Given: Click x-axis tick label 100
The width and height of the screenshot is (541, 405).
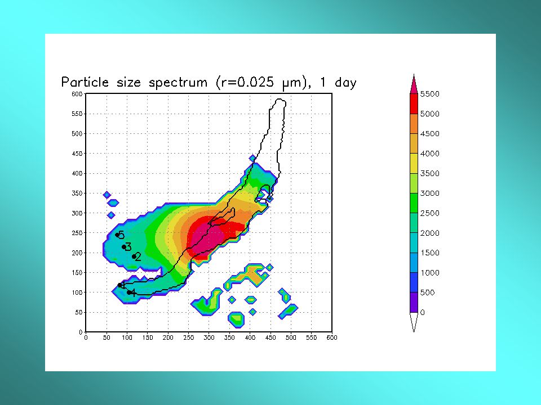Looking at the screenshot, I should point(127,338).
